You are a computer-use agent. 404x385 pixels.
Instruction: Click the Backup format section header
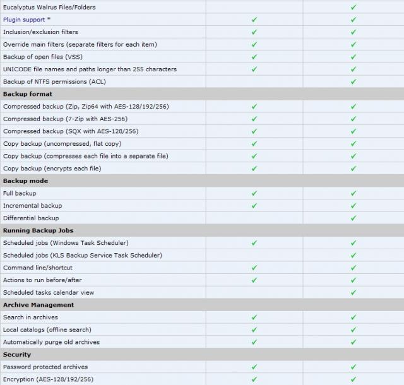[x=28, y=94]
